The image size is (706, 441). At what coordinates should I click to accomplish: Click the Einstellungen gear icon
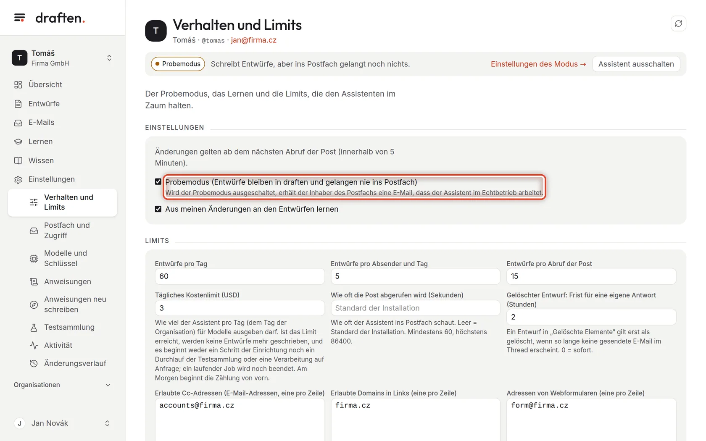point(18,179)
